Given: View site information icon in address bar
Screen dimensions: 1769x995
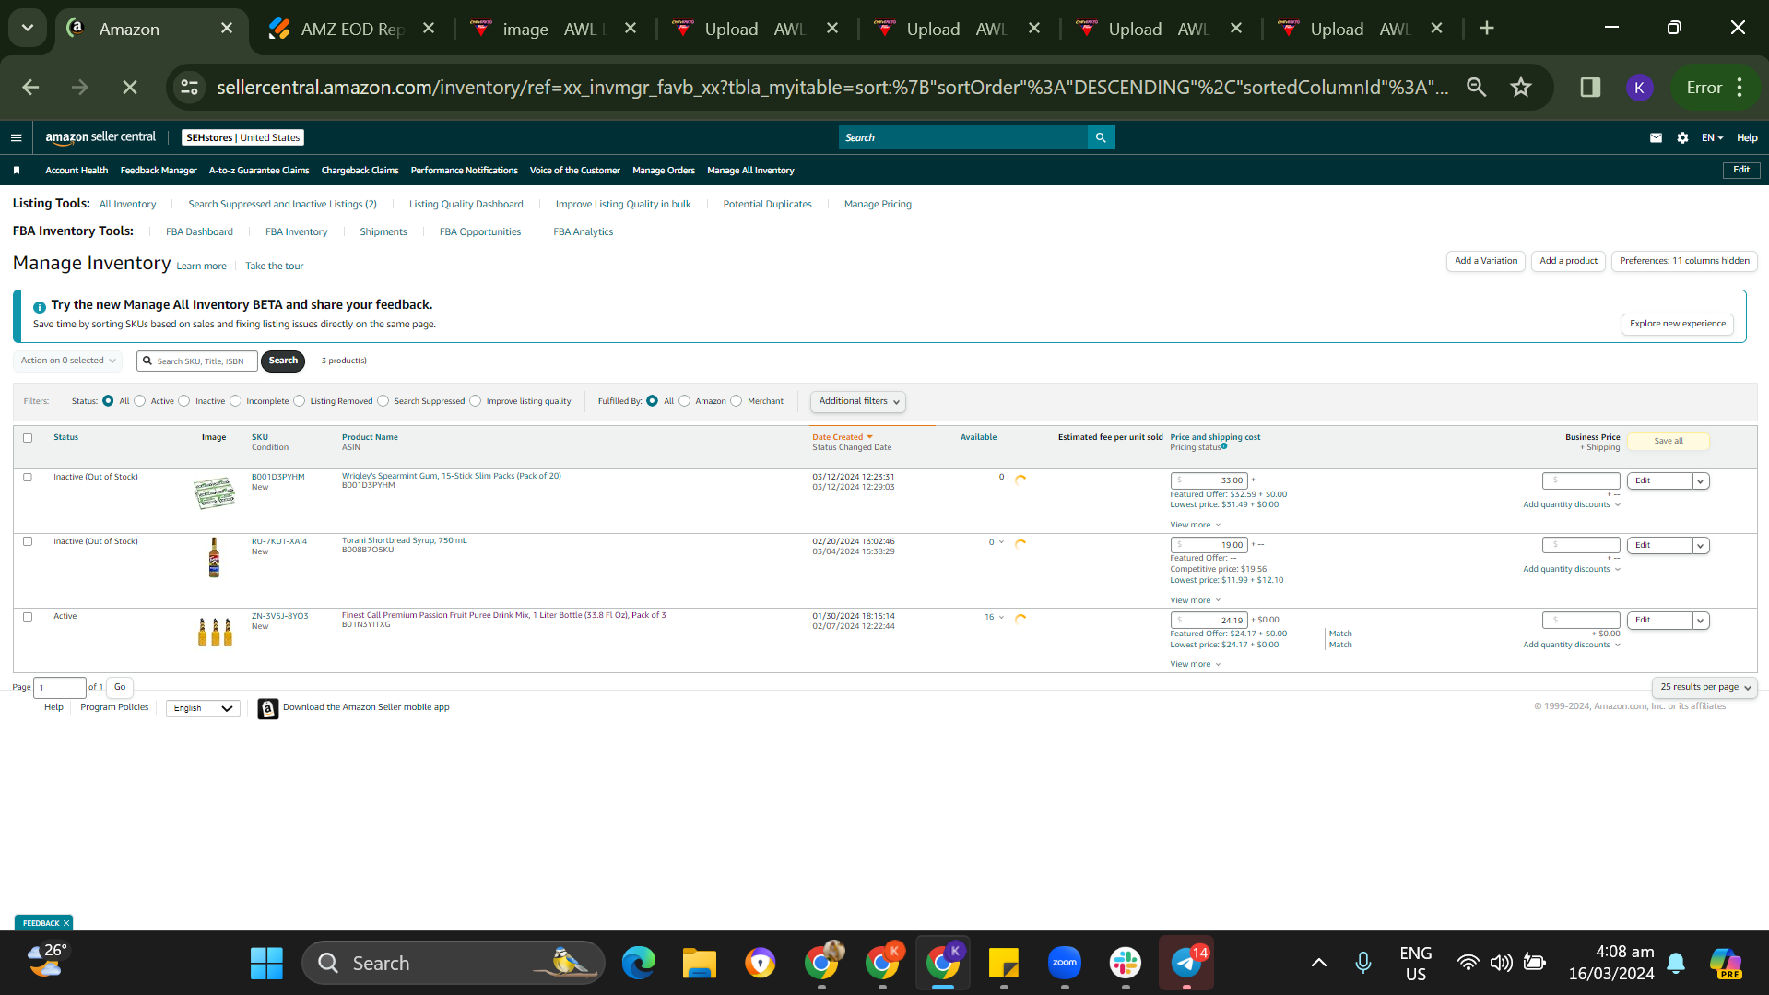Looking at the screenshot, I should click(x=190, y=87).
